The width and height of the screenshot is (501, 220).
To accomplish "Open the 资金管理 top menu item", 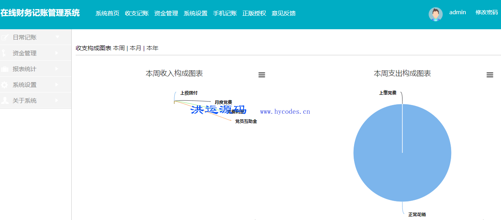I will coord(166,13).
